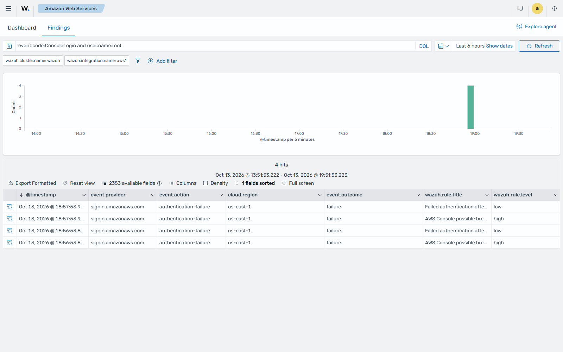Click the green histogram bar near 19:00

[470, 107]
